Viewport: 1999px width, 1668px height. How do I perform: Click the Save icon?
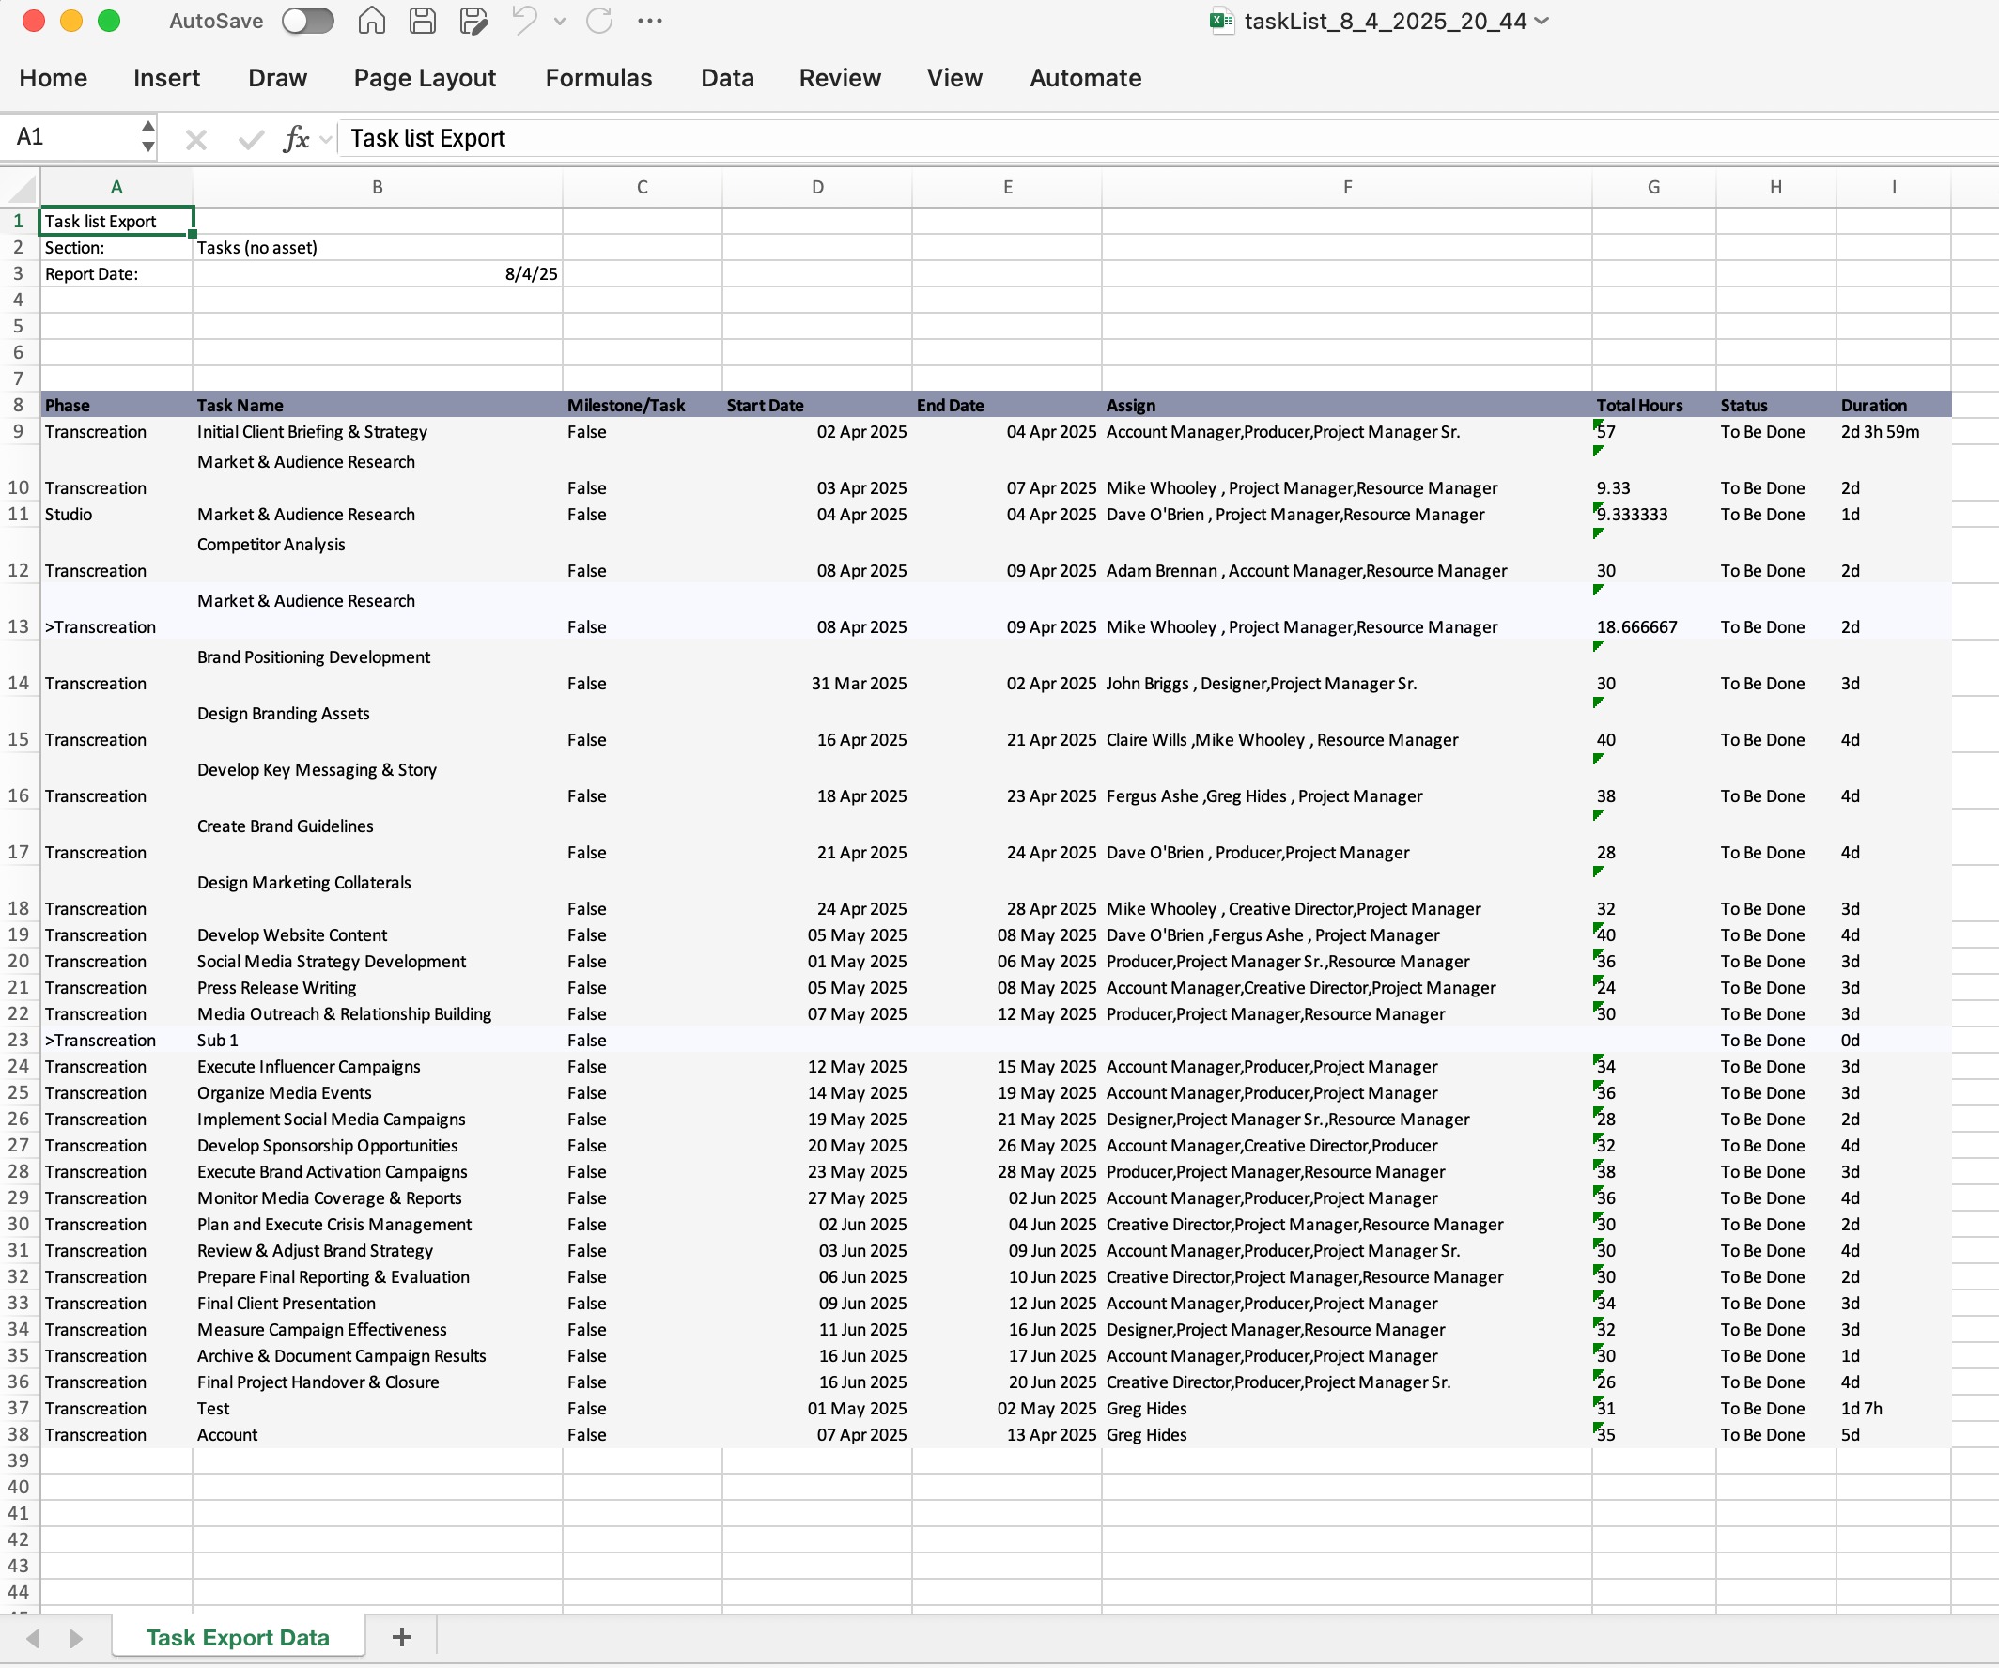pyautogui.click(x=423, y=21)
